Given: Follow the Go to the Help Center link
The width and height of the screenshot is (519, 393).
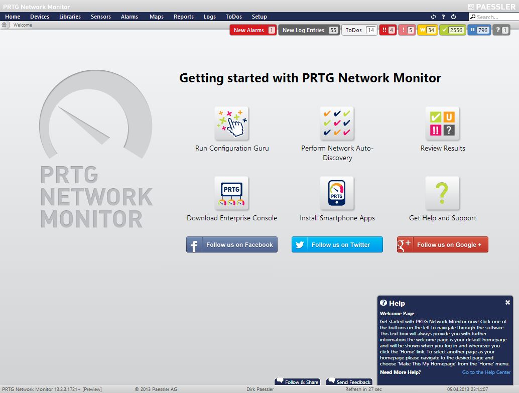Looking at the screenshot, I should (486, 372).
